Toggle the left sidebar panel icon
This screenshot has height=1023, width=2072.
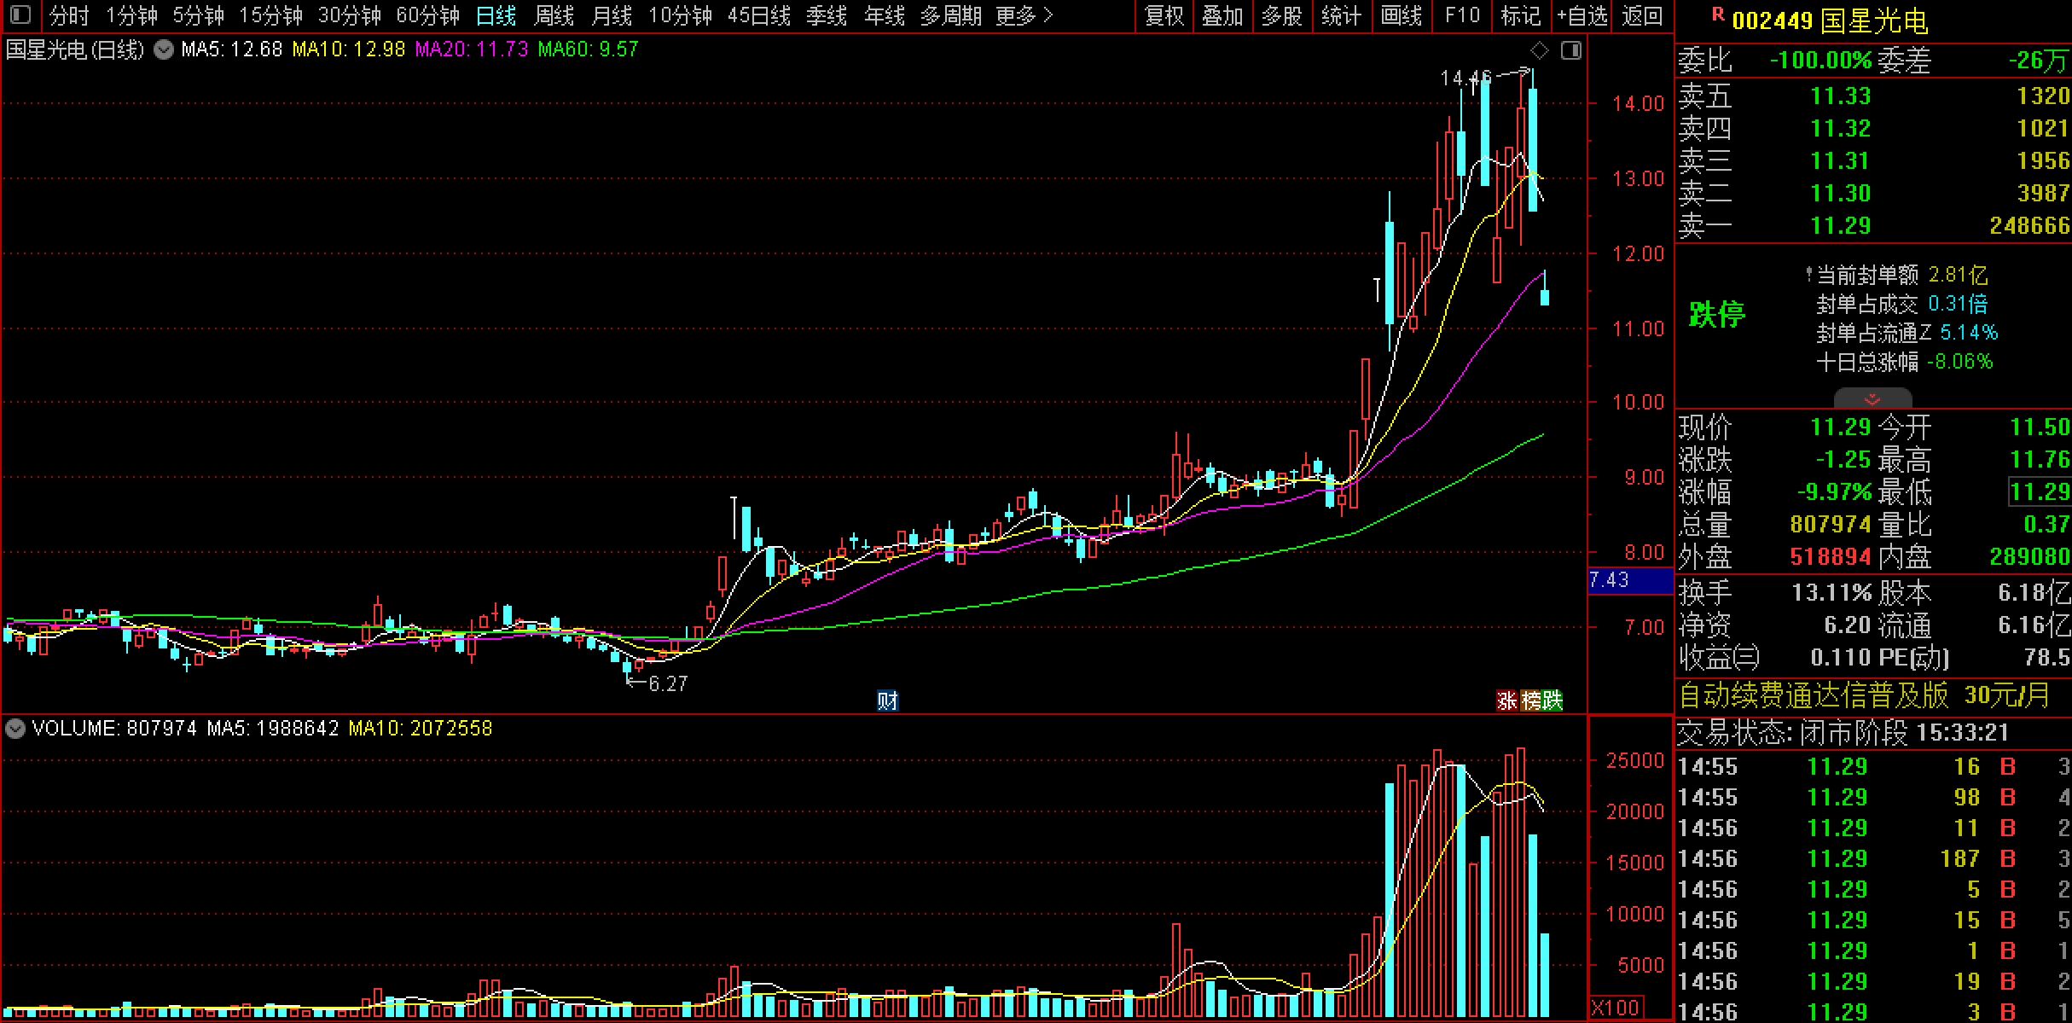point(20,15)
